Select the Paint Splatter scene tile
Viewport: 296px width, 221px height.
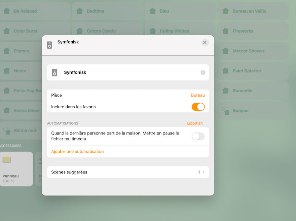click(x=253, y=71)
